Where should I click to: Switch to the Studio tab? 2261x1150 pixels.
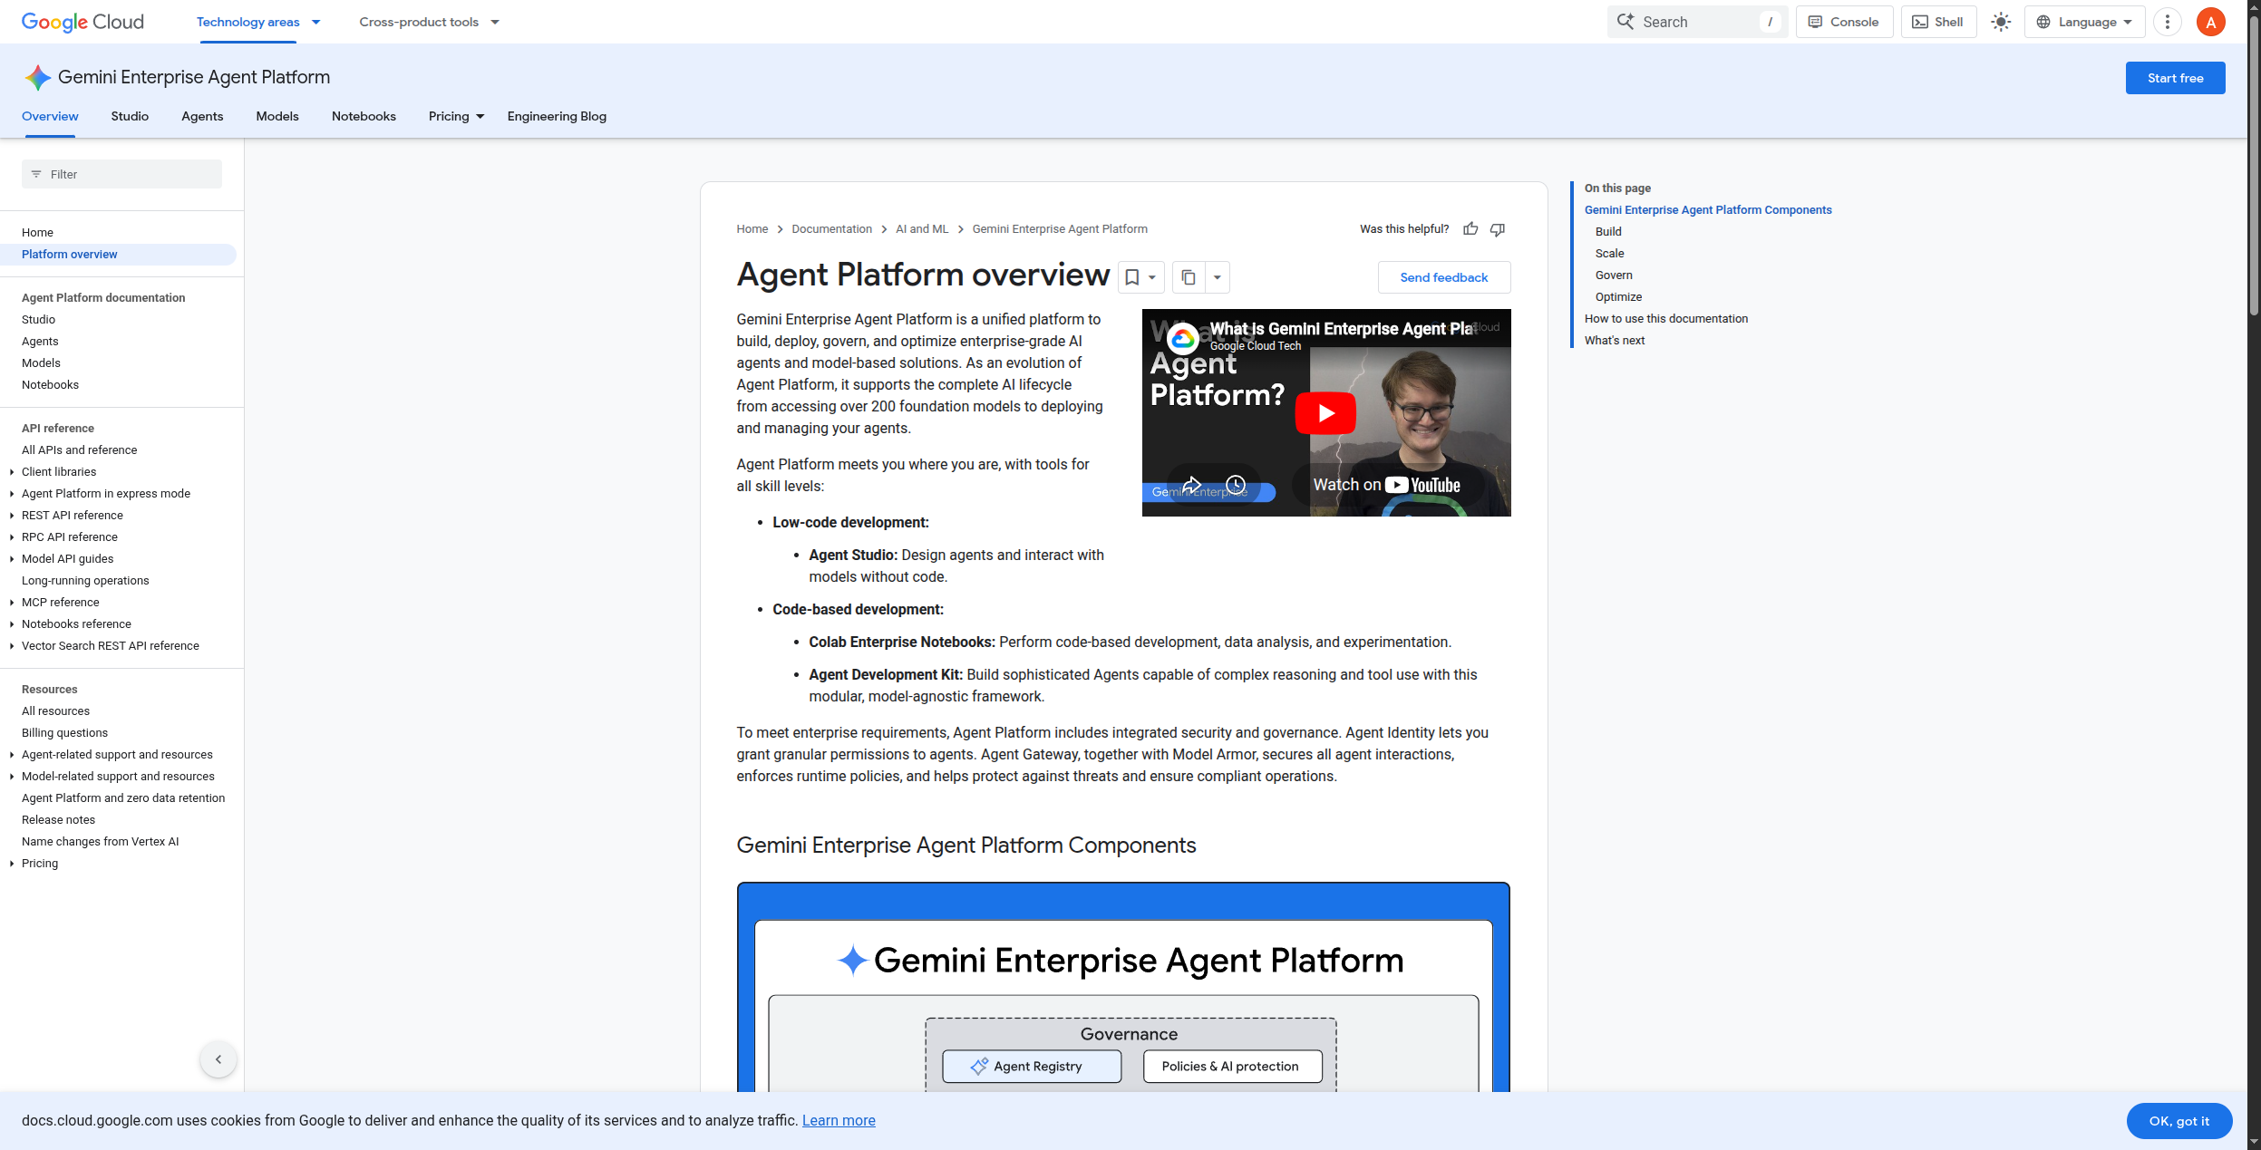(x=130, y=116)
